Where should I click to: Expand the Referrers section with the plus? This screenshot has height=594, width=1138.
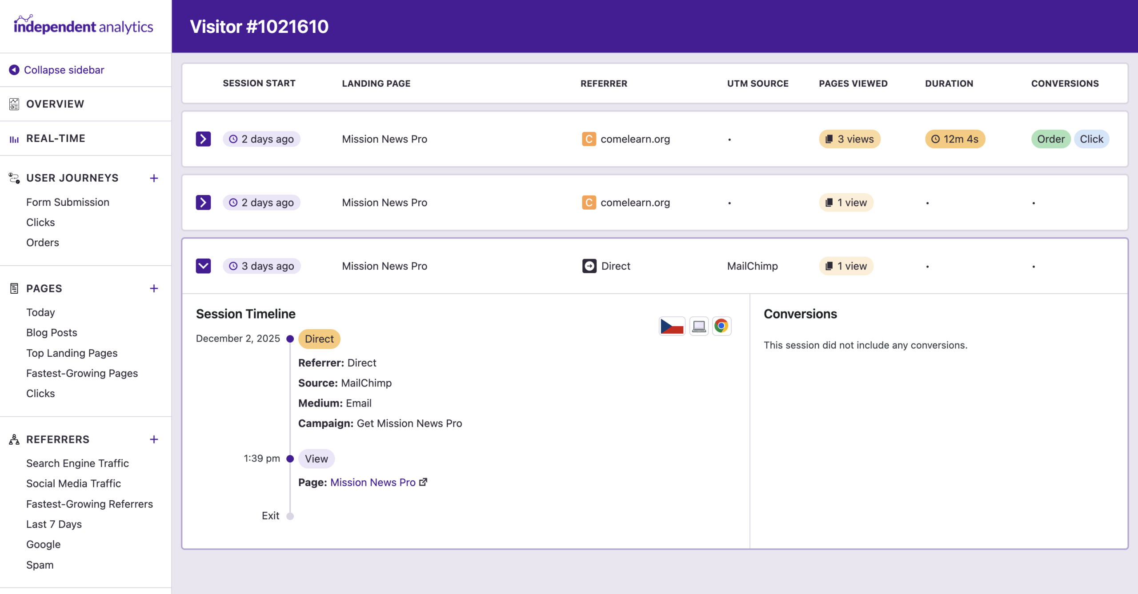[x=154, y=439]
